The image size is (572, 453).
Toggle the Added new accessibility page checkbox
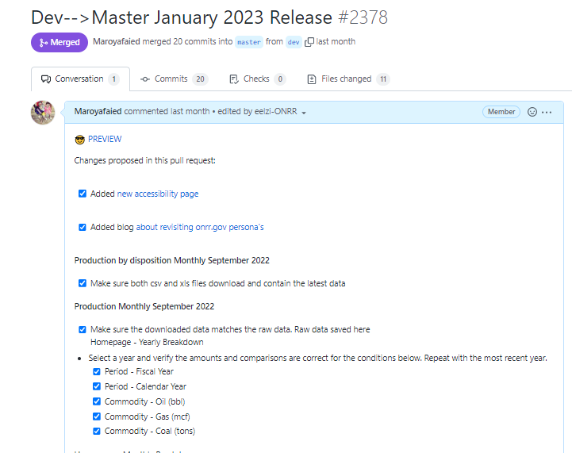coord(83,194)
